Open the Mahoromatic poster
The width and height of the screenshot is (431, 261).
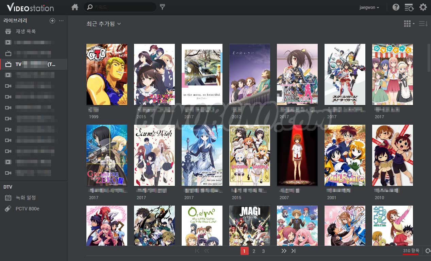click(345, 155)
